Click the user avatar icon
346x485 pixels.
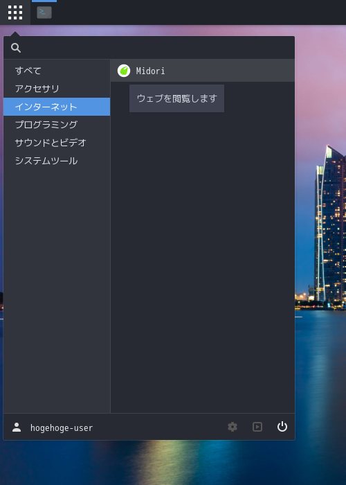17,427
